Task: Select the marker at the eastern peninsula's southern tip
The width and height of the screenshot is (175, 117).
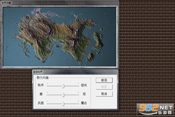Action: tap(78, 60)
